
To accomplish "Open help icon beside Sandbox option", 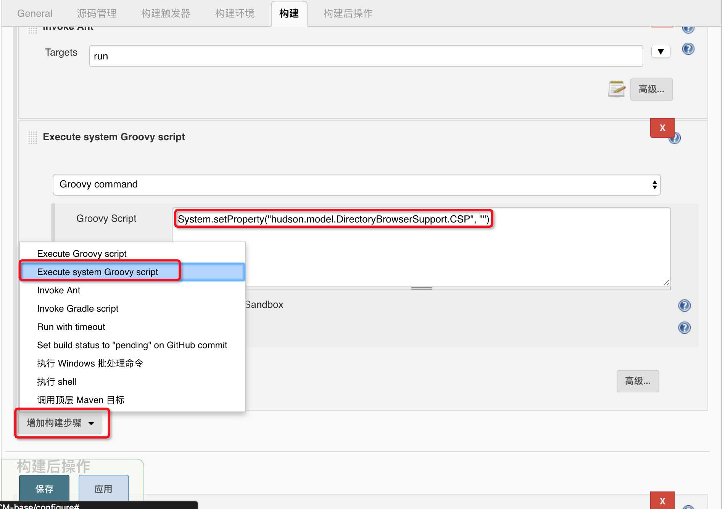I will tap(684, 305).
